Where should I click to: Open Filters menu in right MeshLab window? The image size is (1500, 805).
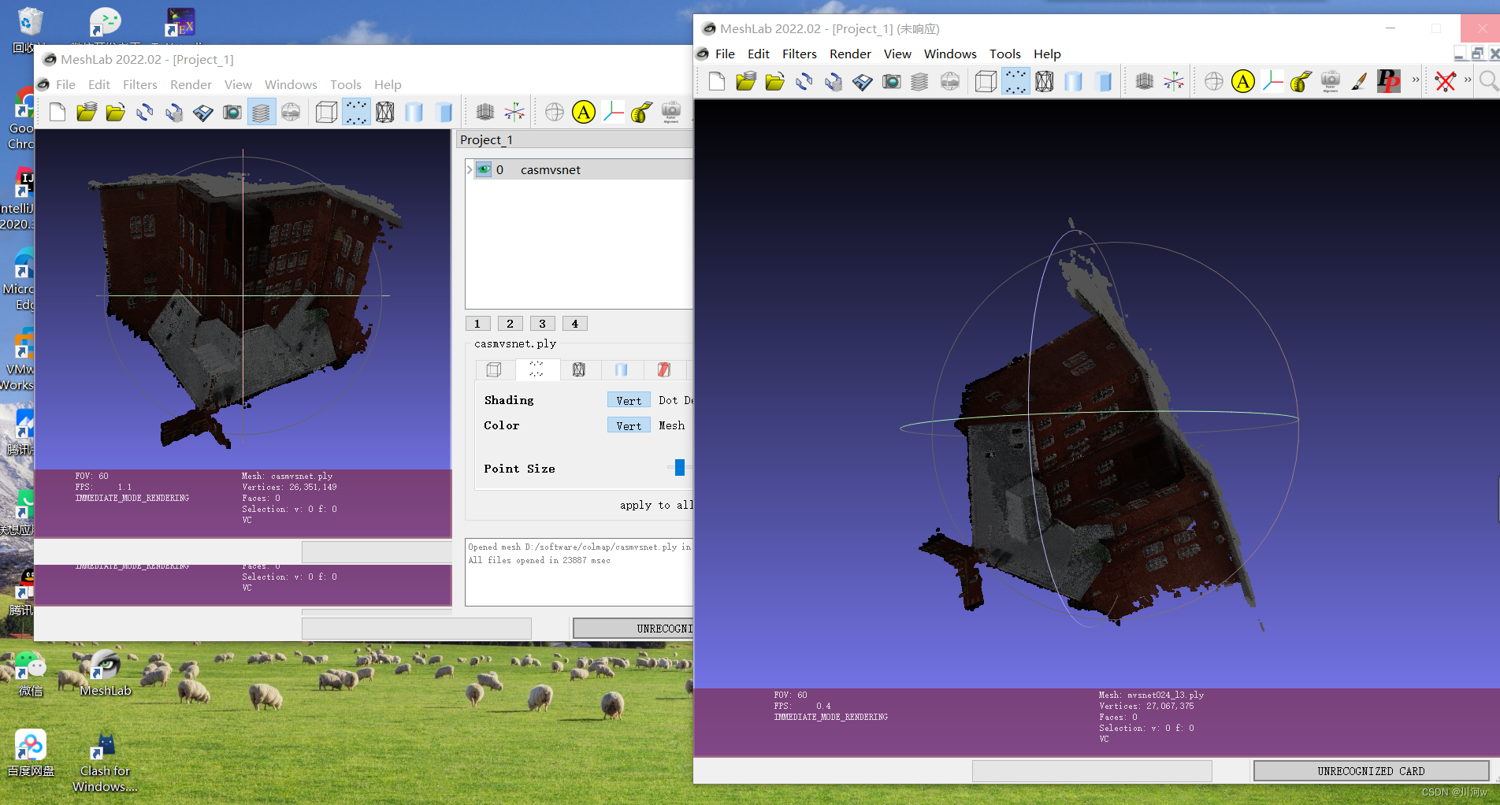point(800,54)
